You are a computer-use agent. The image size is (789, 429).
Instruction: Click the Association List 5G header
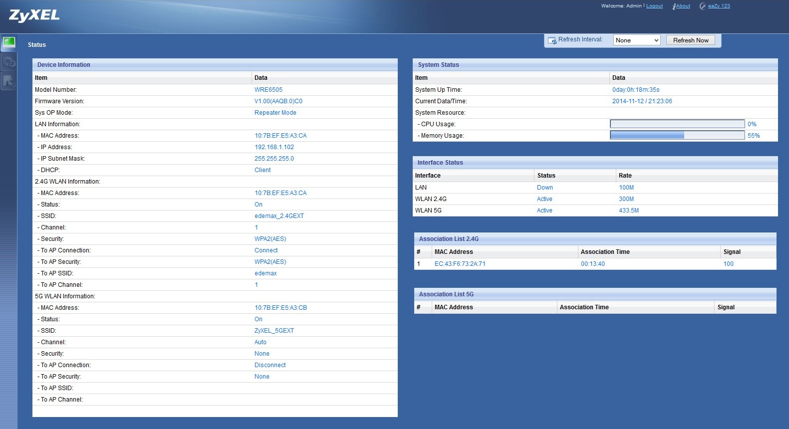click(595, 294)
